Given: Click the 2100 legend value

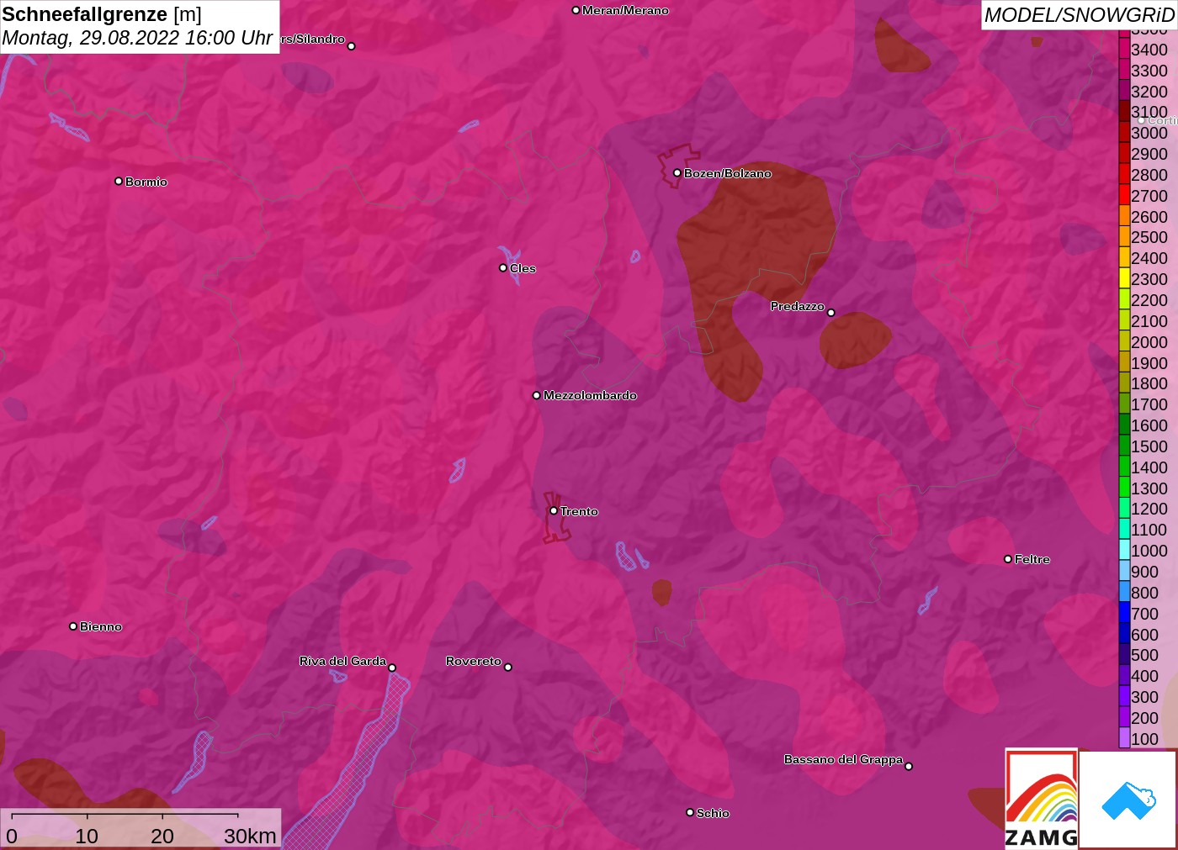Looking at the screenshot, I should (1149, 321).
